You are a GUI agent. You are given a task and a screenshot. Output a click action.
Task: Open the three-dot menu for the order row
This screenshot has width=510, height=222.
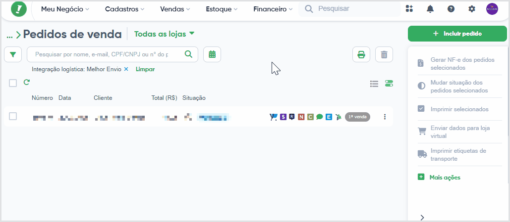[385, 117]
